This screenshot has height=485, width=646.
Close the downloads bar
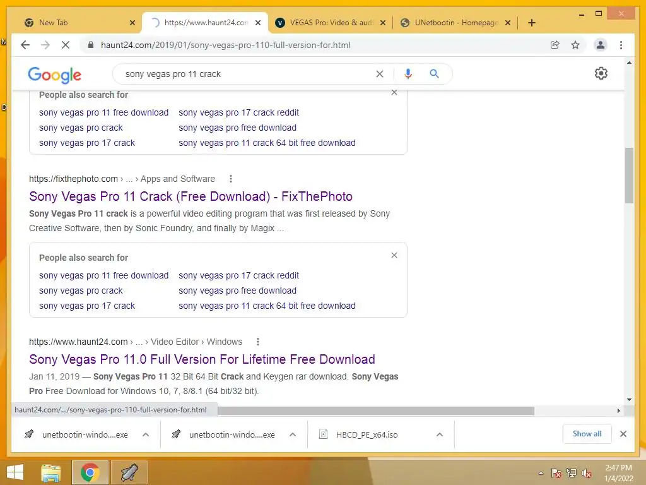pos(623,434)
